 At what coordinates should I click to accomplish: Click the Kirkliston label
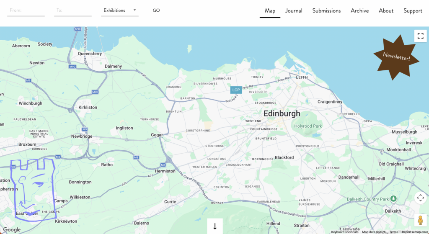tap(88, 107)
